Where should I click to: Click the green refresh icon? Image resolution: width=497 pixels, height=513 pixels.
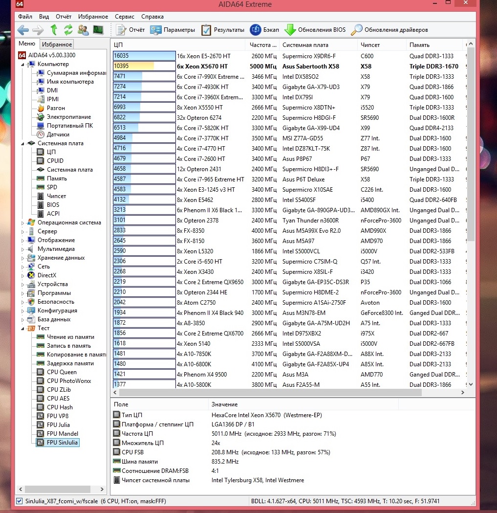68,30
